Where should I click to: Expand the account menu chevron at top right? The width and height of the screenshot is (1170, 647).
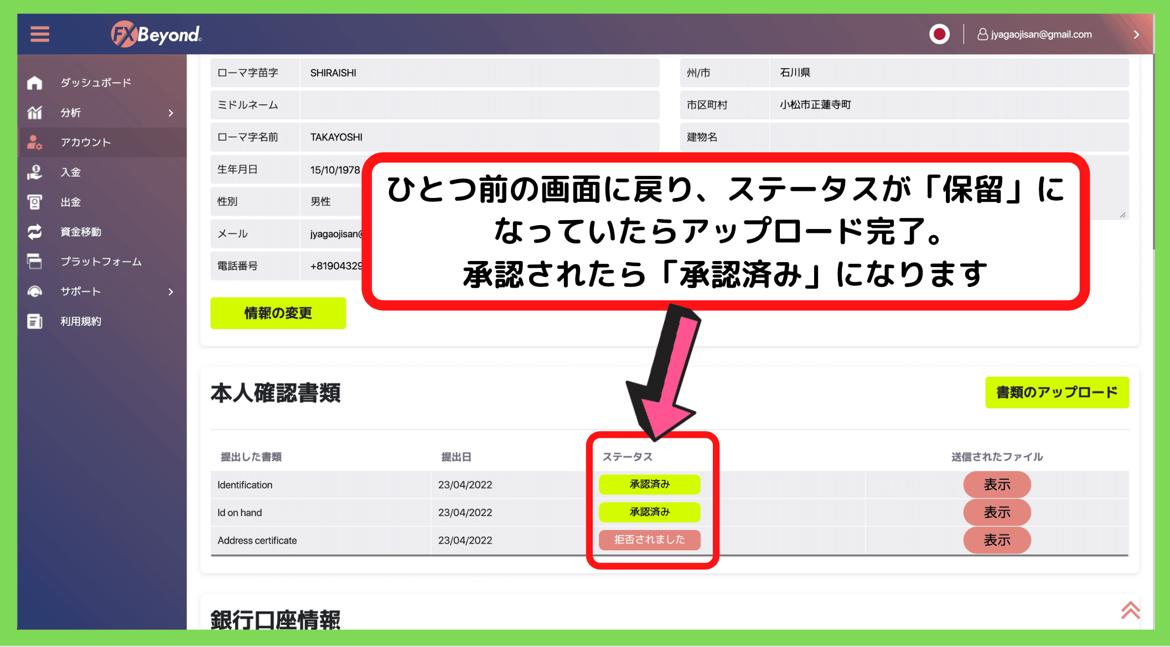pyautogui.click(x=1136, y=34)
